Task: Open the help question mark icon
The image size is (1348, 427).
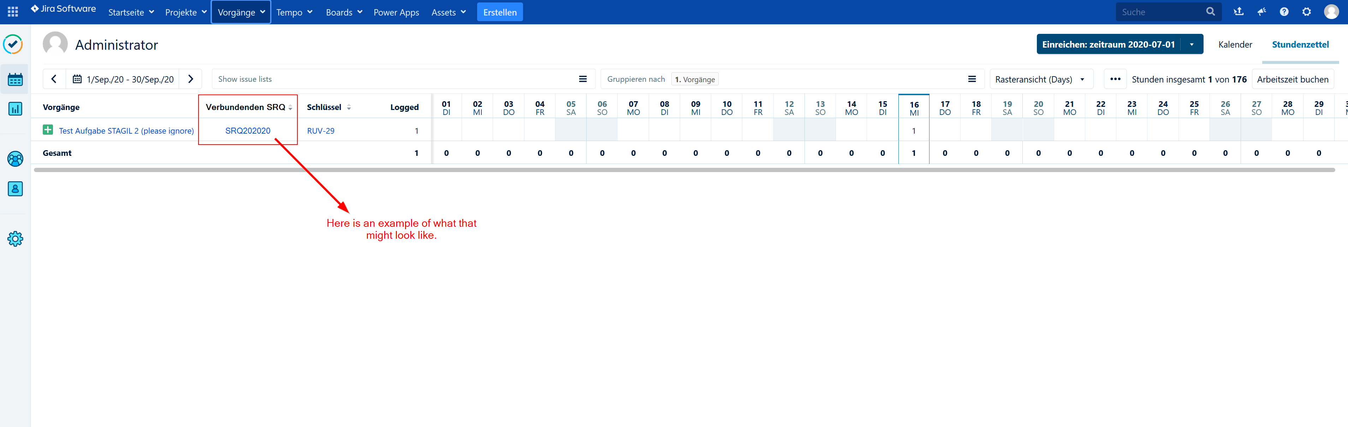Action: coord(1284,12)
